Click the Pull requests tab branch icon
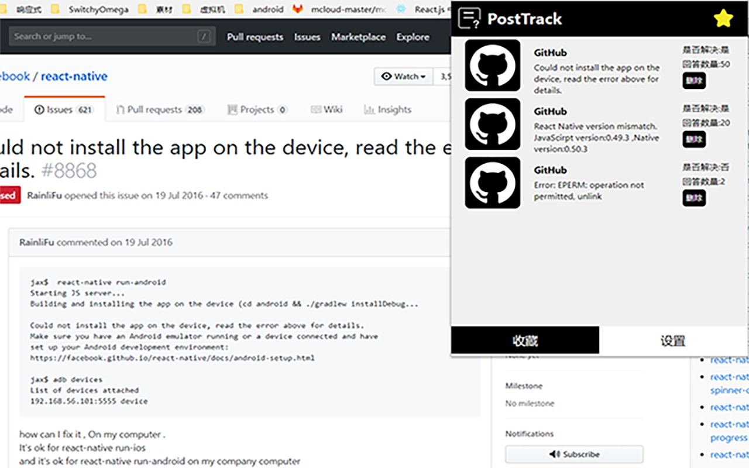 point(120,109)
